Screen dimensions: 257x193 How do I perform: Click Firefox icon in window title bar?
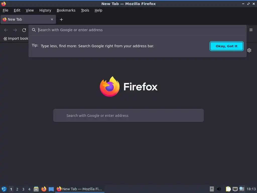point(4,4)
